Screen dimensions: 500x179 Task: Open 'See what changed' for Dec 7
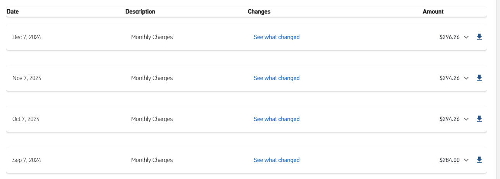pyautogui.click(x=277, y=37)
